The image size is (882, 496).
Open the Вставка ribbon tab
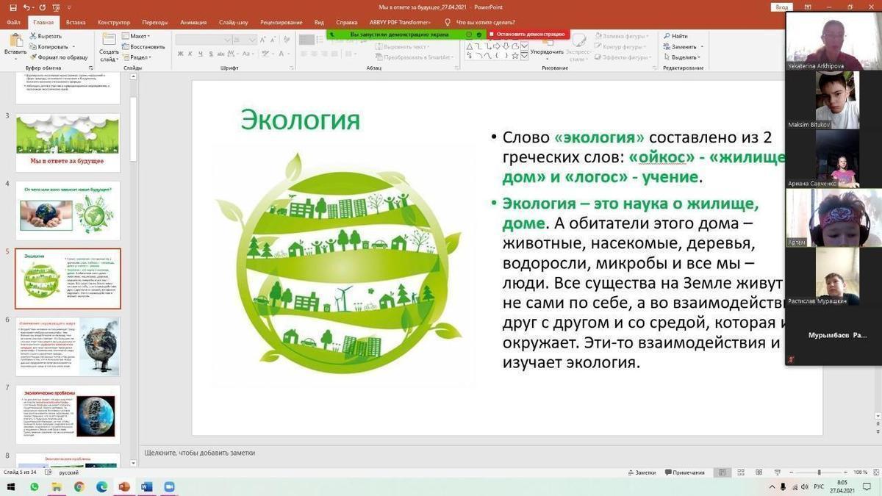pyautogui.click(x=76, y=22)
